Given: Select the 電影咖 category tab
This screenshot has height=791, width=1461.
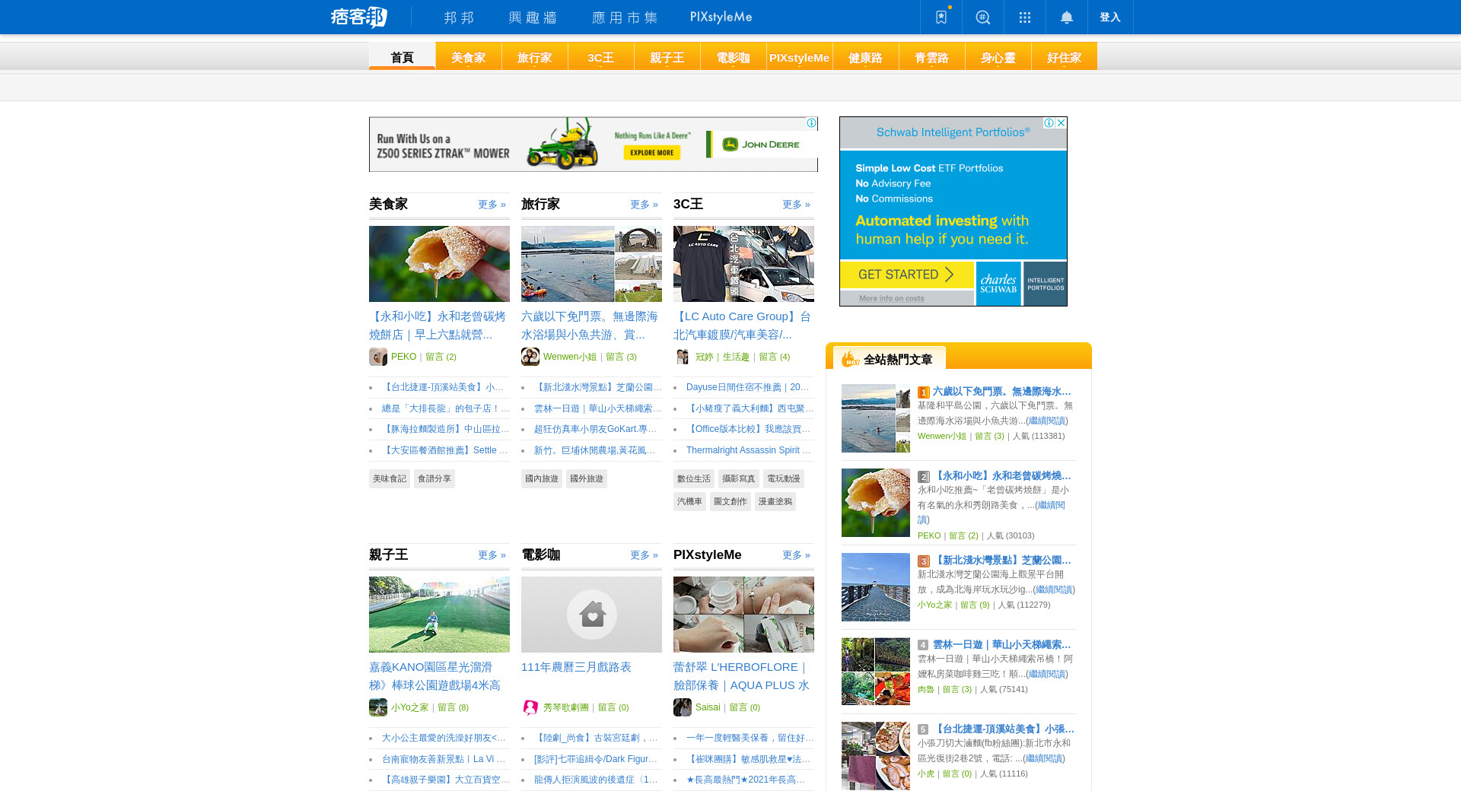Looking at the screenshot, I should pyautogui.click(x=733, y=56).
